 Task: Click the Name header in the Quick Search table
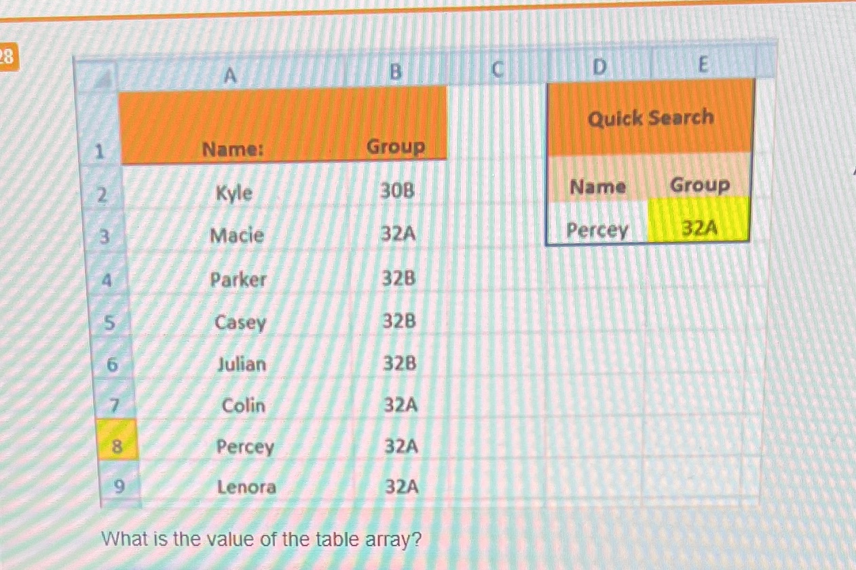coord(599,187)
